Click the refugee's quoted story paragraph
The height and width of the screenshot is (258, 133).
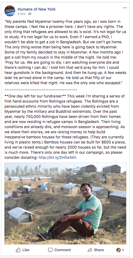[x=65, y=52]
